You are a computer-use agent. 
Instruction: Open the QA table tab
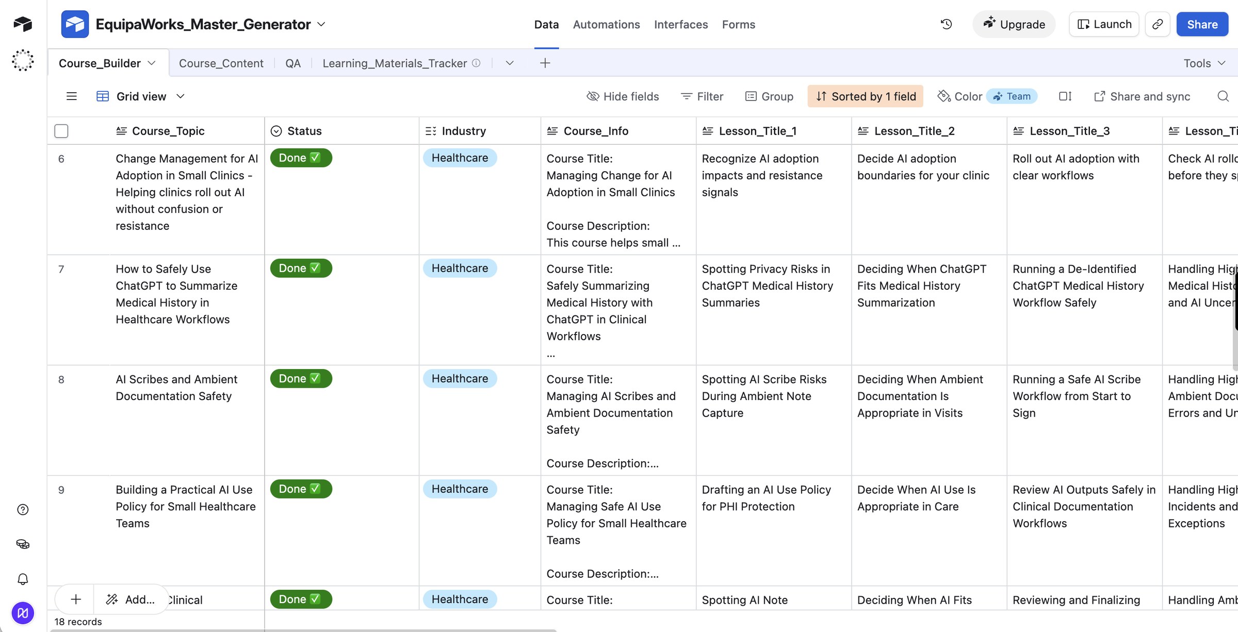pos(293,63)
